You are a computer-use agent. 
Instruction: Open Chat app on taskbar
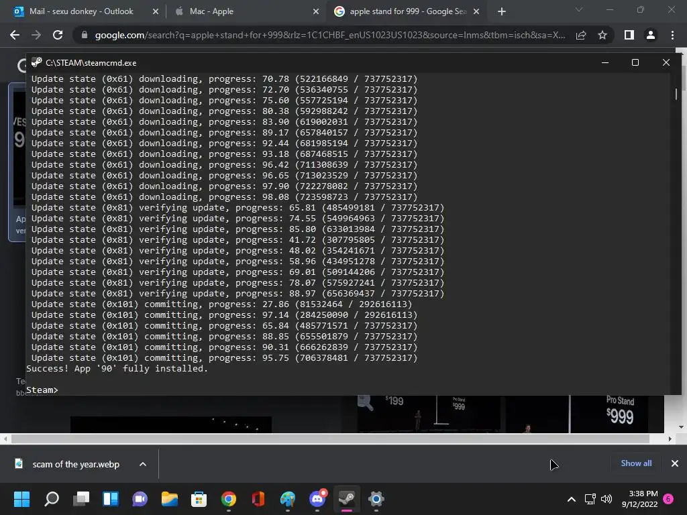140,499
